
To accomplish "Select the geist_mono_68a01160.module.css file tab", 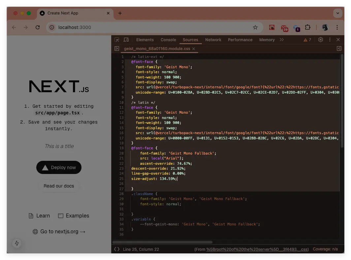I will point(157,49).
